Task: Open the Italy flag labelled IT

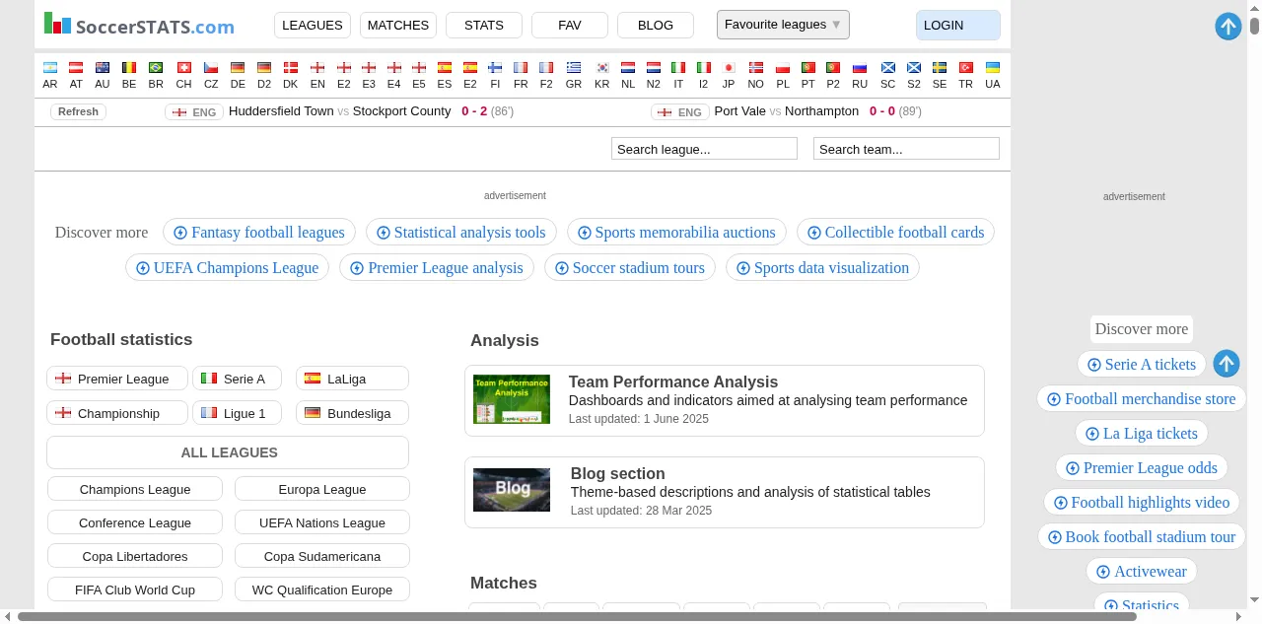Action: pyautogui.click(x=678, y=68)
